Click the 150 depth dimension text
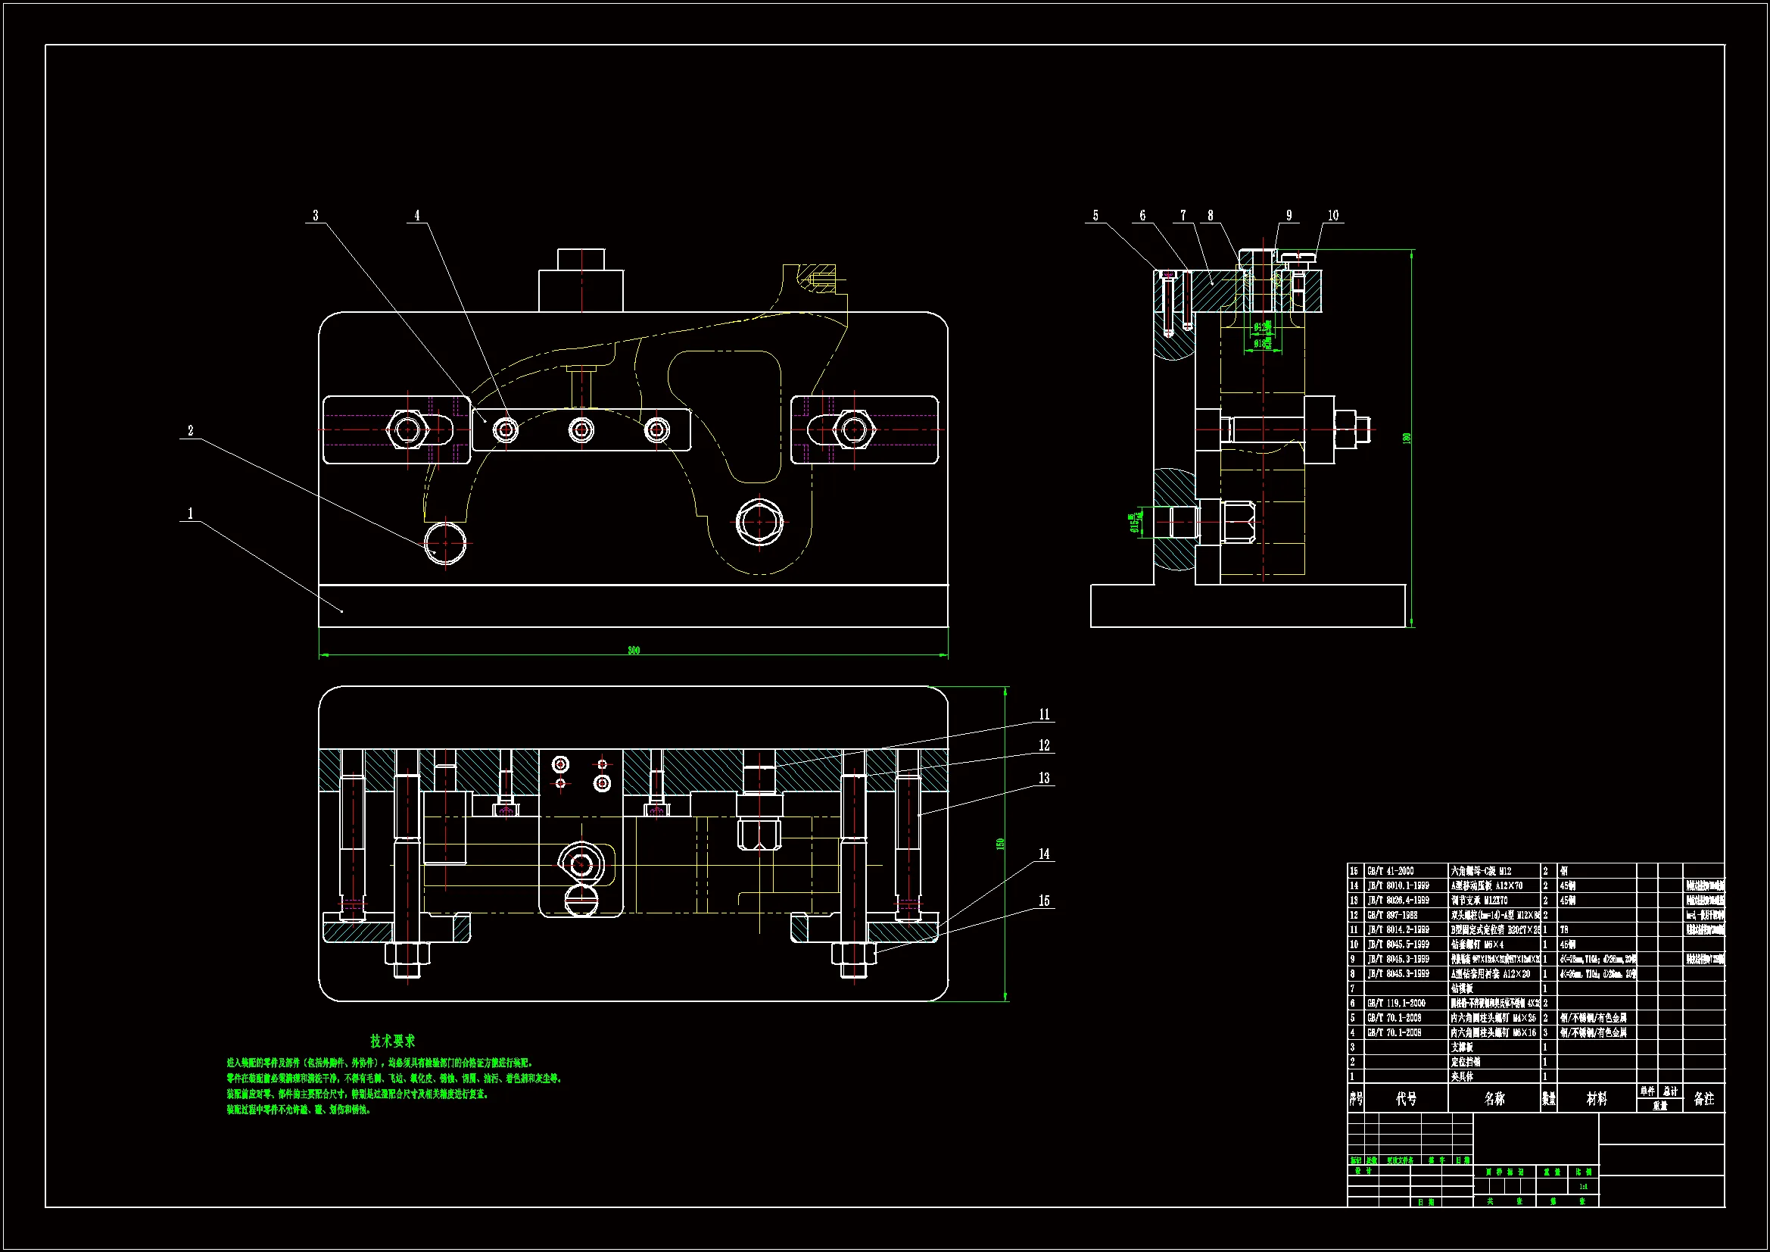The image size is (1770, 1252). tap(1001, 844)
